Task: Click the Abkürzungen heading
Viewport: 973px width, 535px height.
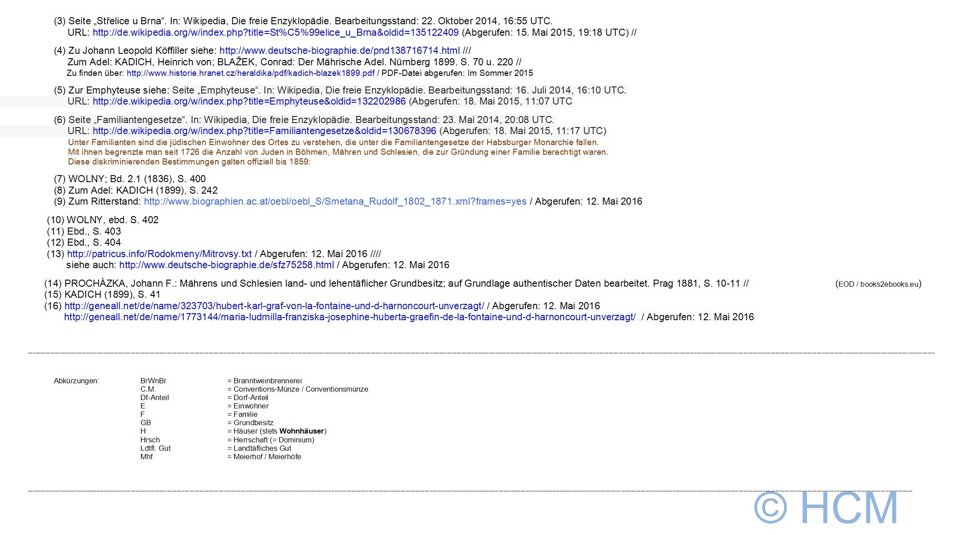Action: pos(76,381)
